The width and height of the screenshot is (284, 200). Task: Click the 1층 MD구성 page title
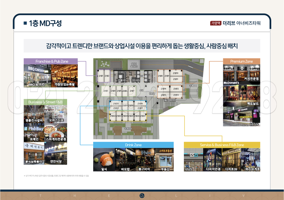(45, 23)
